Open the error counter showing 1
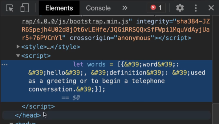 156,8
